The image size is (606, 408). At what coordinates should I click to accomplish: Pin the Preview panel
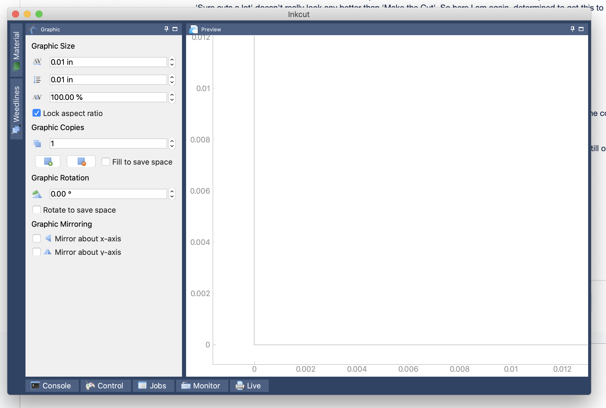coord(573,29)
